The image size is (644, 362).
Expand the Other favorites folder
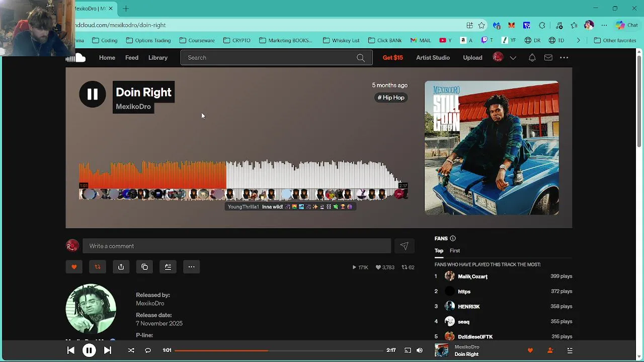615,40
